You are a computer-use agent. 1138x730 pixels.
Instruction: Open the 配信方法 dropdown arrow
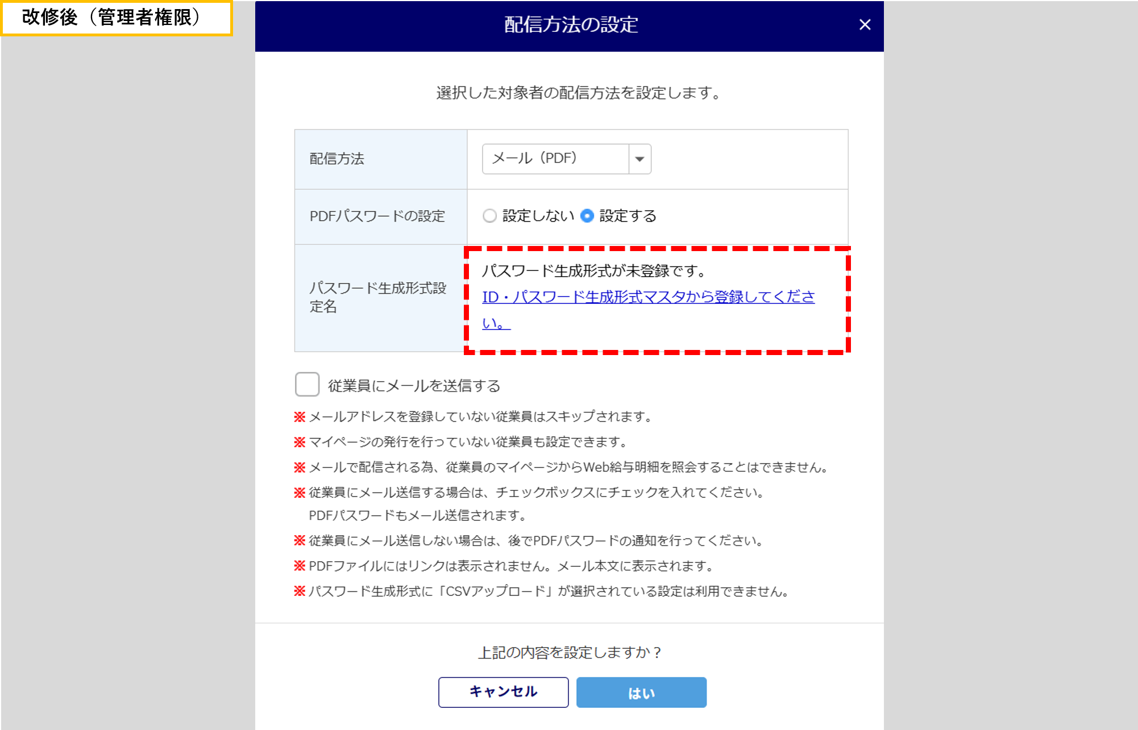click(639, 159)
